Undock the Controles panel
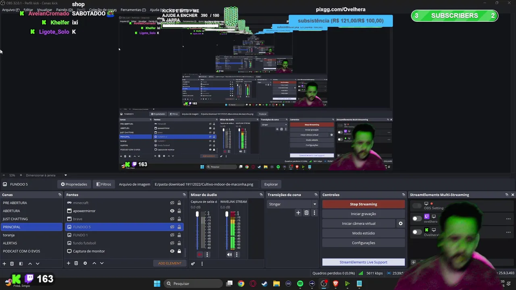Viewport: 516px width, 290px height. (x=404, y=195)
